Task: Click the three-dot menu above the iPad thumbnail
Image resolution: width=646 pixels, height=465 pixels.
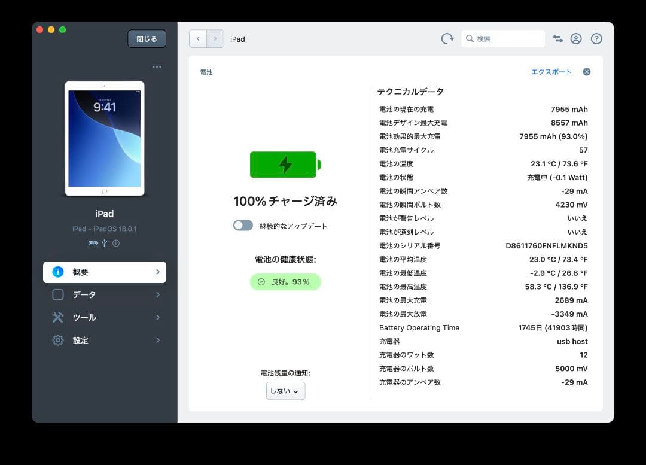Action: point(157,67)
